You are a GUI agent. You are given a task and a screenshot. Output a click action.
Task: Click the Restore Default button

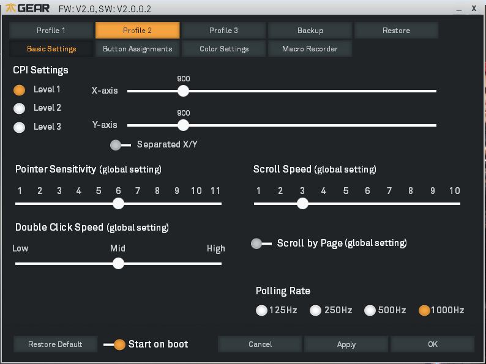point(55,344)
